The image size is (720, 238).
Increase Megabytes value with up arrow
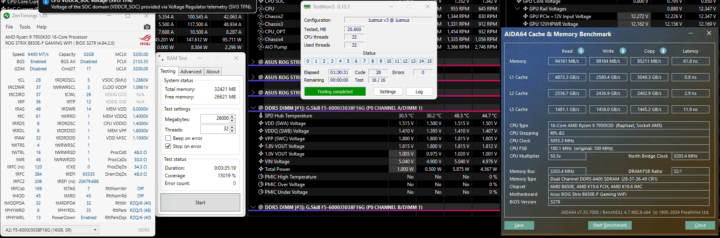tap(232, 117)
